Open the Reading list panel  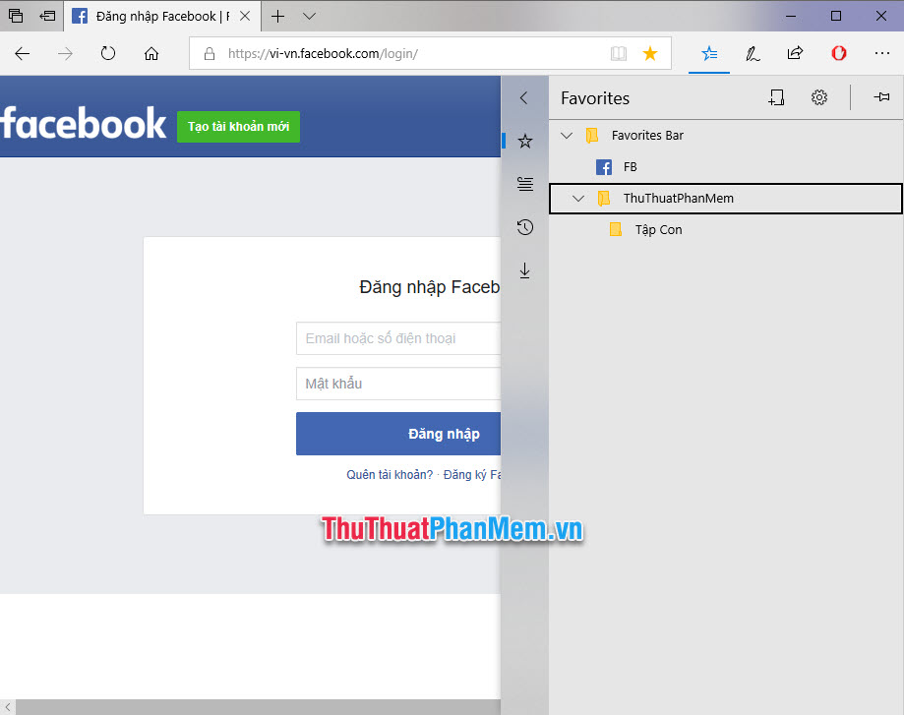tap(524, 184)
